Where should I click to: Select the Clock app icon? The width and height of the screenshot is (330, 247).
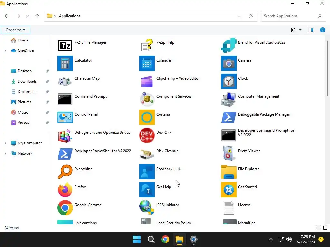click(229, 81)
